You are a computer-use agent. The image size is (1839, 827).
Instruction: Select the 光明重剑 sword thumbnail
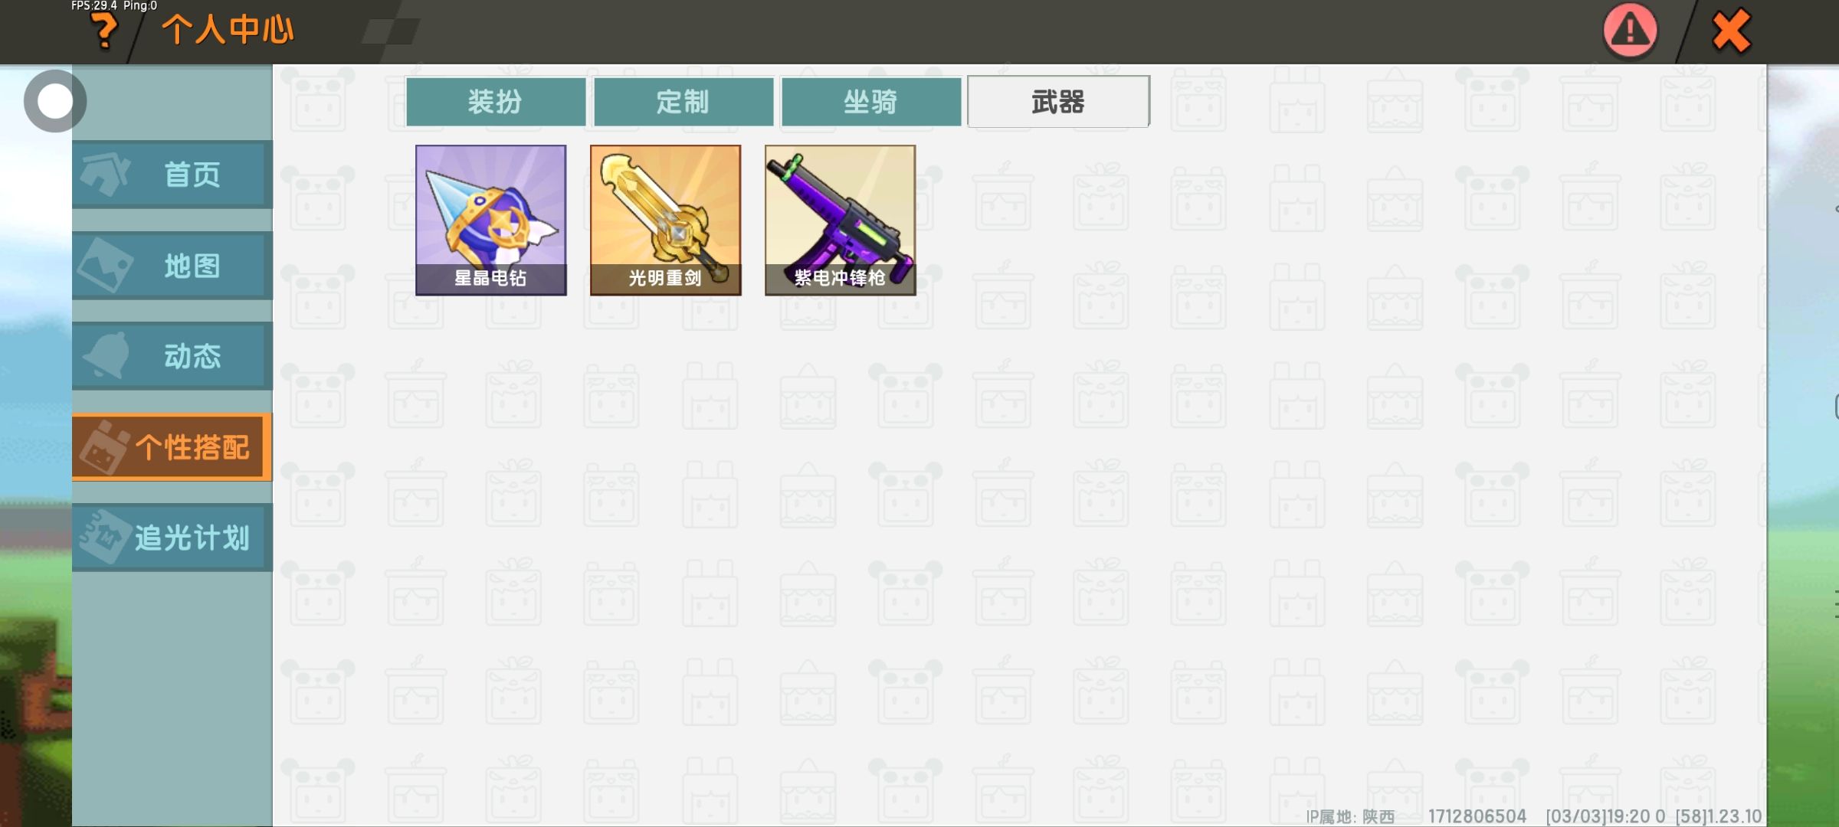pyautogui.click(x=666, y=221)
